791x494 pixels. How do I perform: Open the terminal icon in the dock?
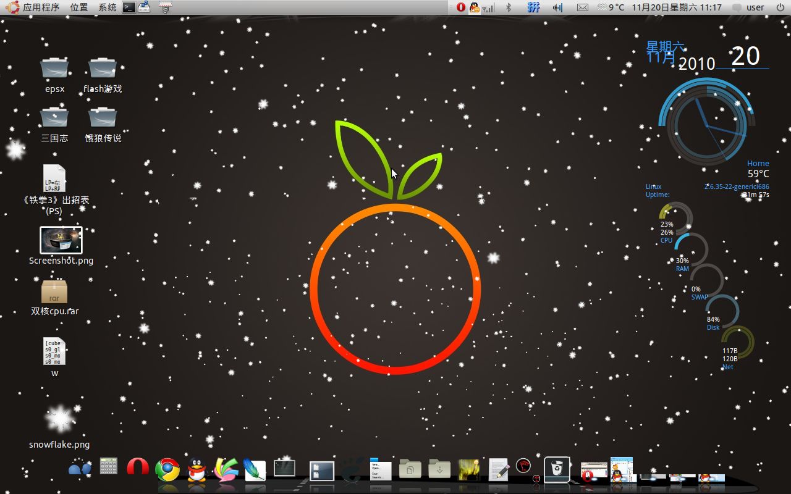click(283, 467)
